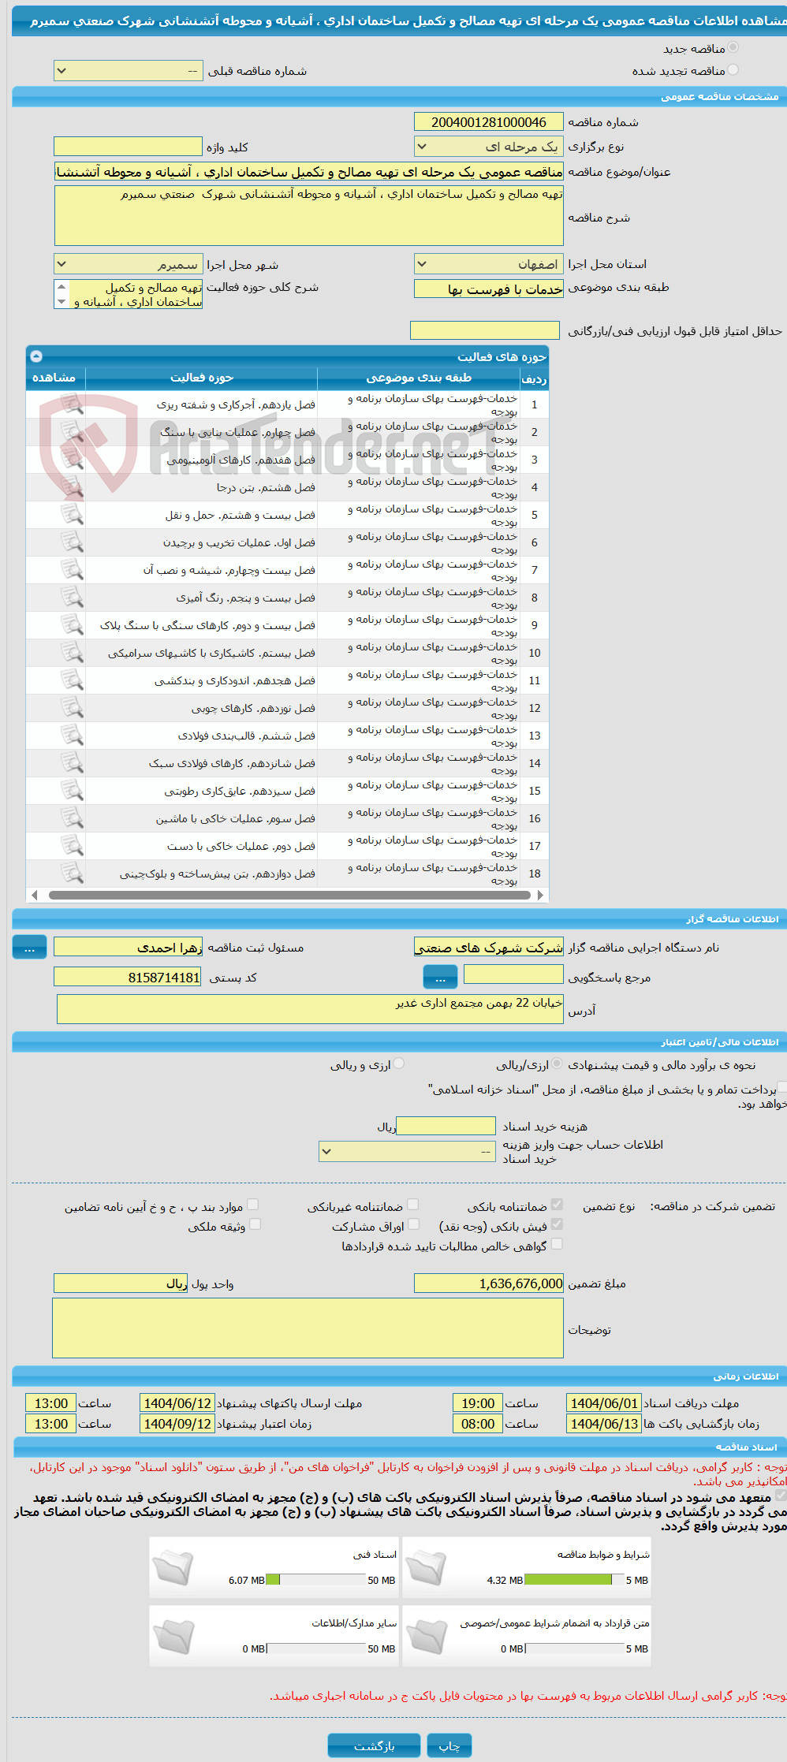This screenshot has width=787, height=1762.
Task: Open view icon for row 14 activity
Action: (x=72, y=763)
